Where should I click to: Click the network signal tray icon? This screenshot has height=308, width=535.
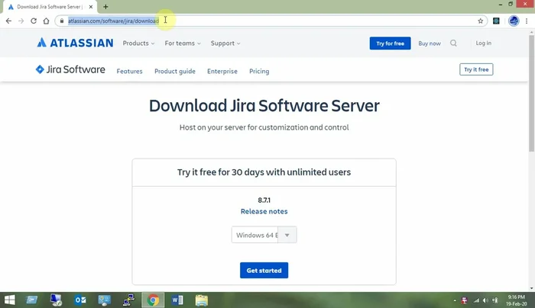pos(476,300)
